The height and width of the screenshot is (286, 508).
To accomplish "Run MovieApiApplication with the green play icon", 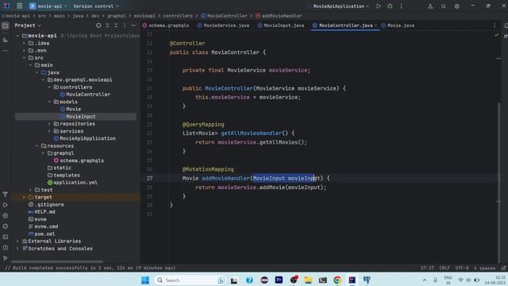I will [379, 6].
